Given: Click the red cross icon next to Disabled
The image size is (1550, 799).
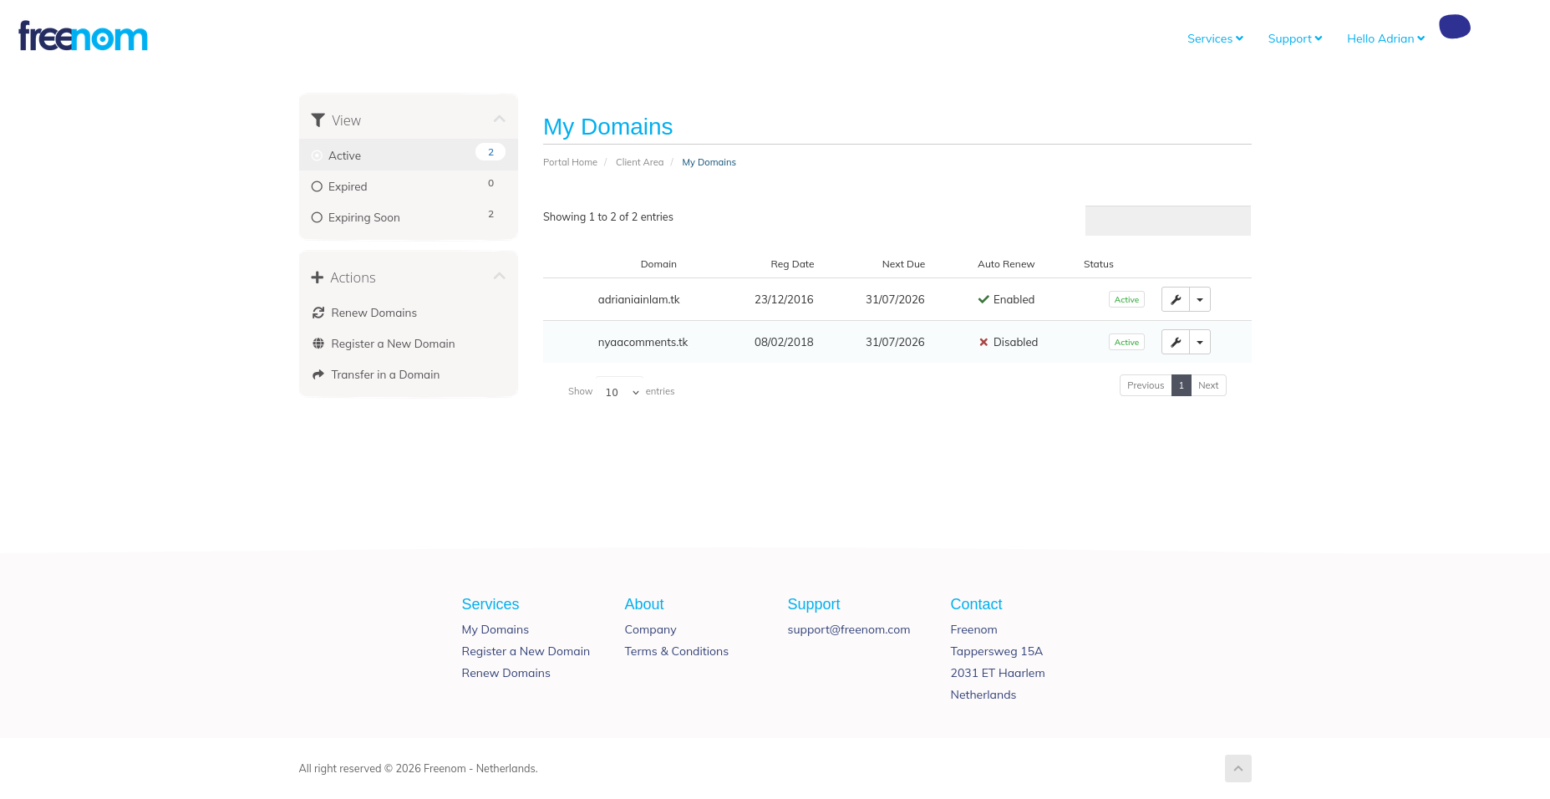Looking at the screenshot, I should 983,342.
